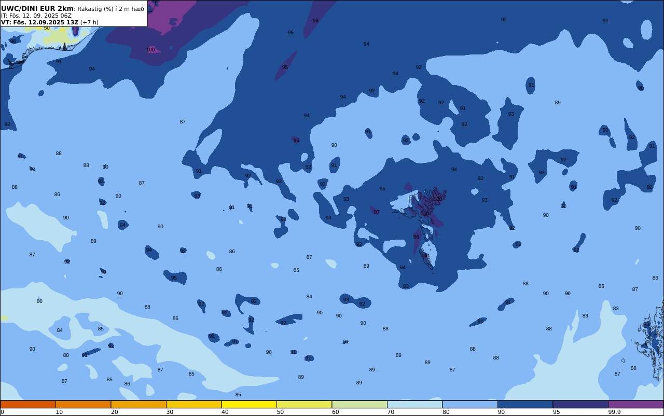Select the 80–90 medium blue legend swatch
Screen dimensions: 664x416
coord(470,404)
